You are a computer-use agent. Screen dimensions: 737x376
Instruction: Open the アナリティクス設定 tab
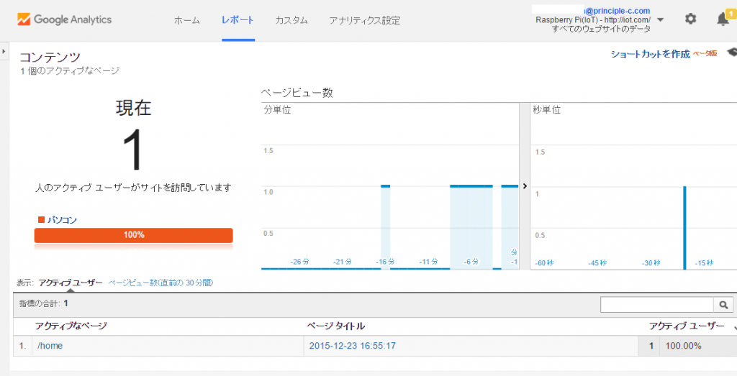pos(364,20)
